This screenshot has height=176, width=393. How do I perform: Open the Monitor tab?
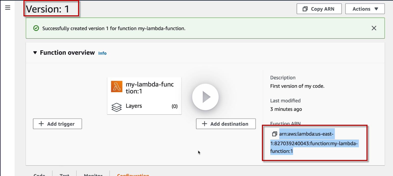click(x=93, y=175)
